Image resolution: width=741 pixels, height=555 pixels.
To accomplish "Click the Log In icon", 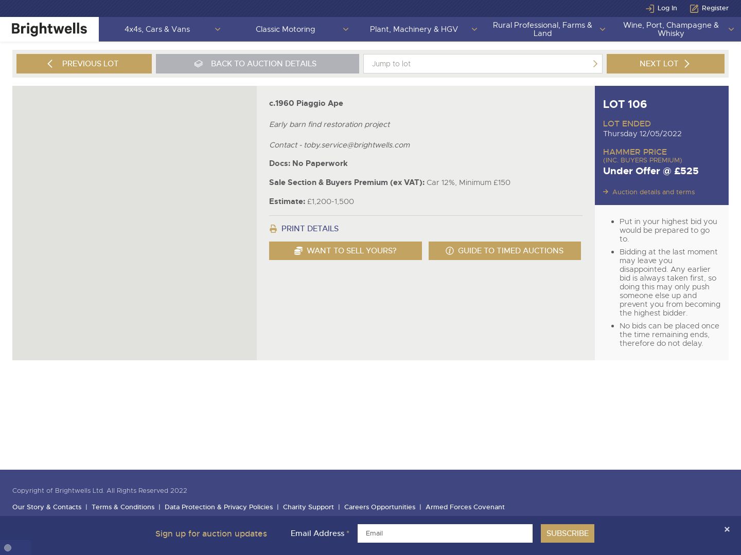I will point(649,8).
